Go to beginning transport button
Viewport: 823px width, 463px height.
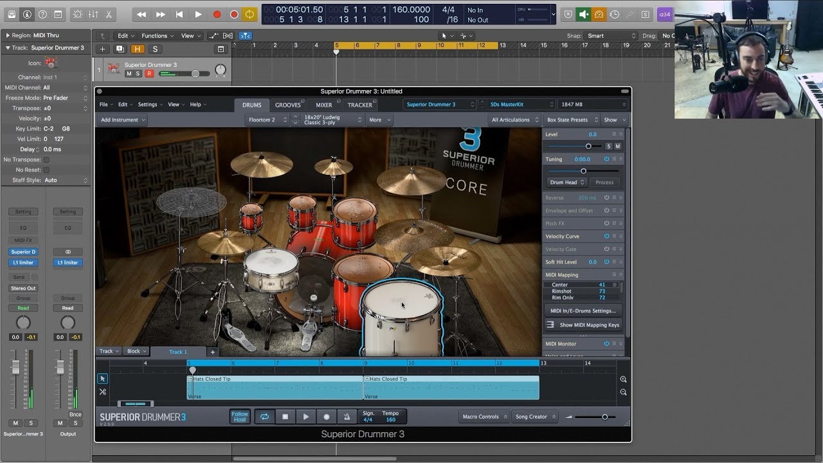coord(179,14)
